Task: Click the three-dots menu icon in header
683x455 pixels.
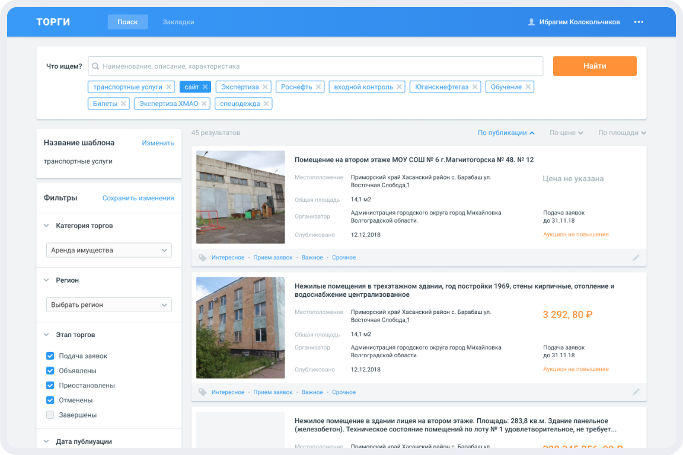Action: 639,22
